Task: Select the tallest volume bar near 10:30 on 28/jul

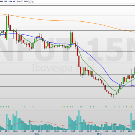Action: 79,120
